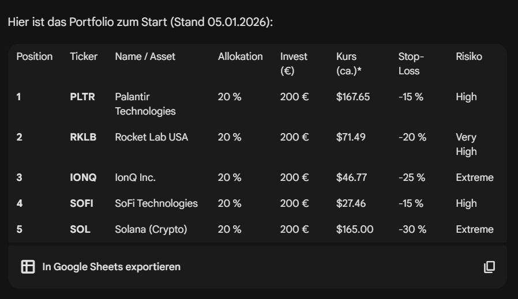This screenshot has height=299, width=518.
Task: Select the Rocket Lab USA cell
Action: pyautogui.click(x=151, y=137)
